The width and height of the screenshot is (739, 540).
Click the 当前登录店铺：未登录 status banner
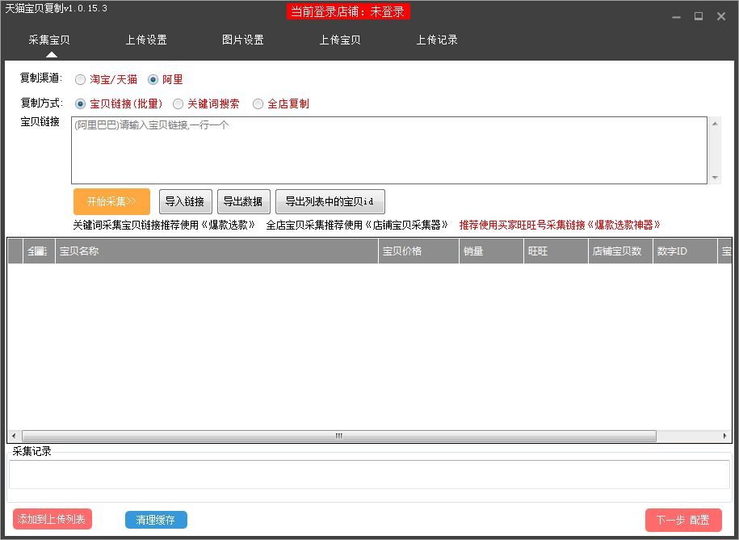tap(348, 11)
